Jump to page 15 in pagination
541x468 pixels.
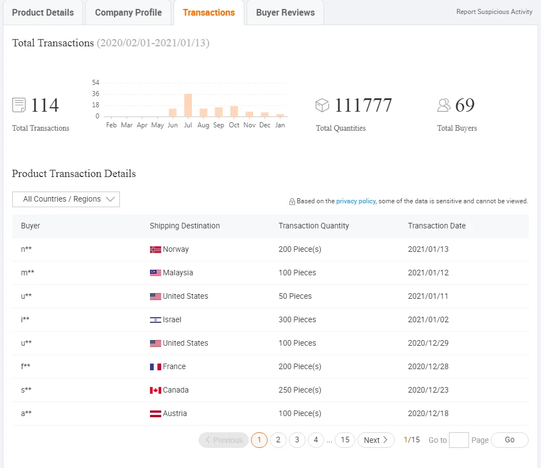tap(345, 440)
